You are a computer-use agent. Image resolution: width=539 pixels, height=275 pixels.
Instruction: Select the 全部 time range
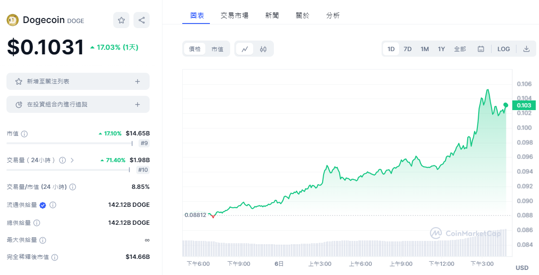(460, 49)
